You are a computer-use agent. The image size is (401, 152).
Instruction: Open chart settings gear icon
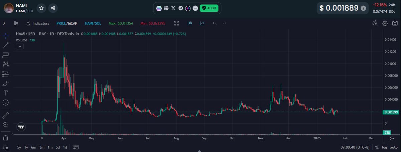point(385,23)
